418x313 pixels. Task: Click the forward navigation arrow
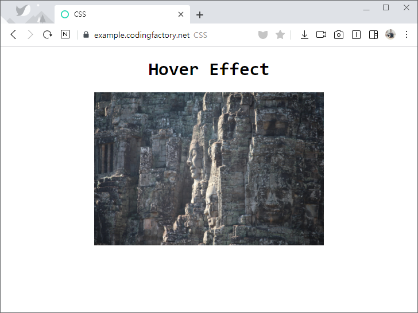(x=30, y=34)
